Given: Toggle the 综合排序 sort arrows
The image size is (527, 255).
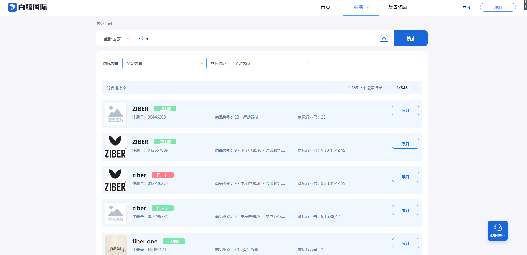Looking at the screenshot, I should pos(125,88).
